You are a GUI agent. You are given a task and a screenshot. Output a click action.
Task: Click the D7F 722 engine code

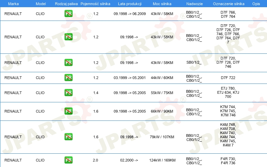point(228,78)
